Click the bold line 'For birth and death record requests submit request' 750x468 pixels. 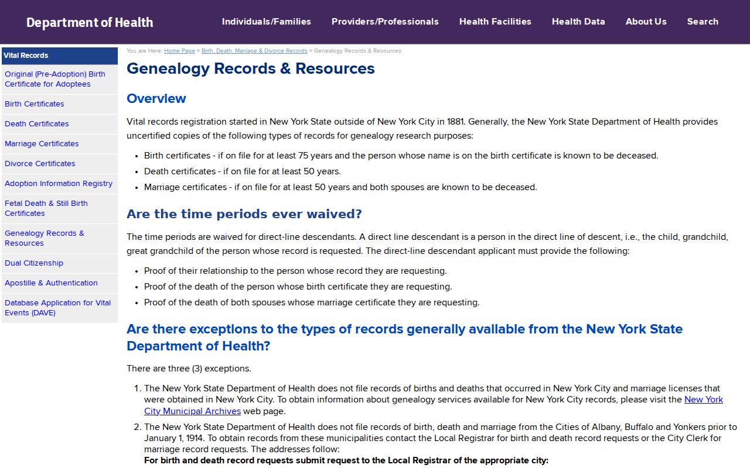point(346,460)
